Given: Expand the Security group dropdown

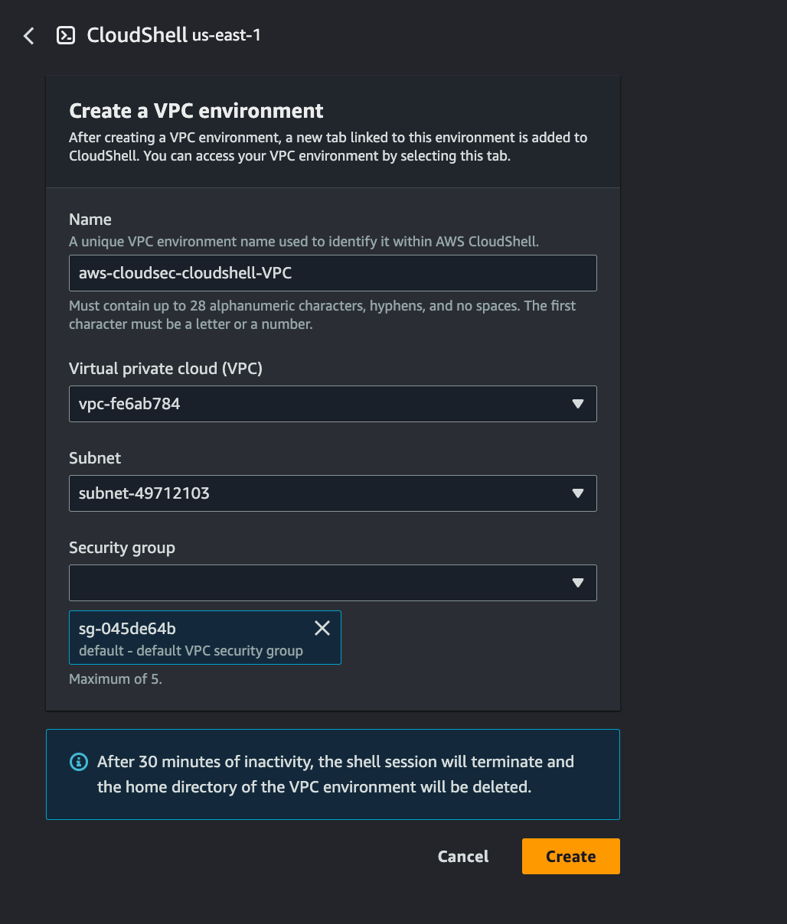Looking at the screenshot, I should click(333, 583).
